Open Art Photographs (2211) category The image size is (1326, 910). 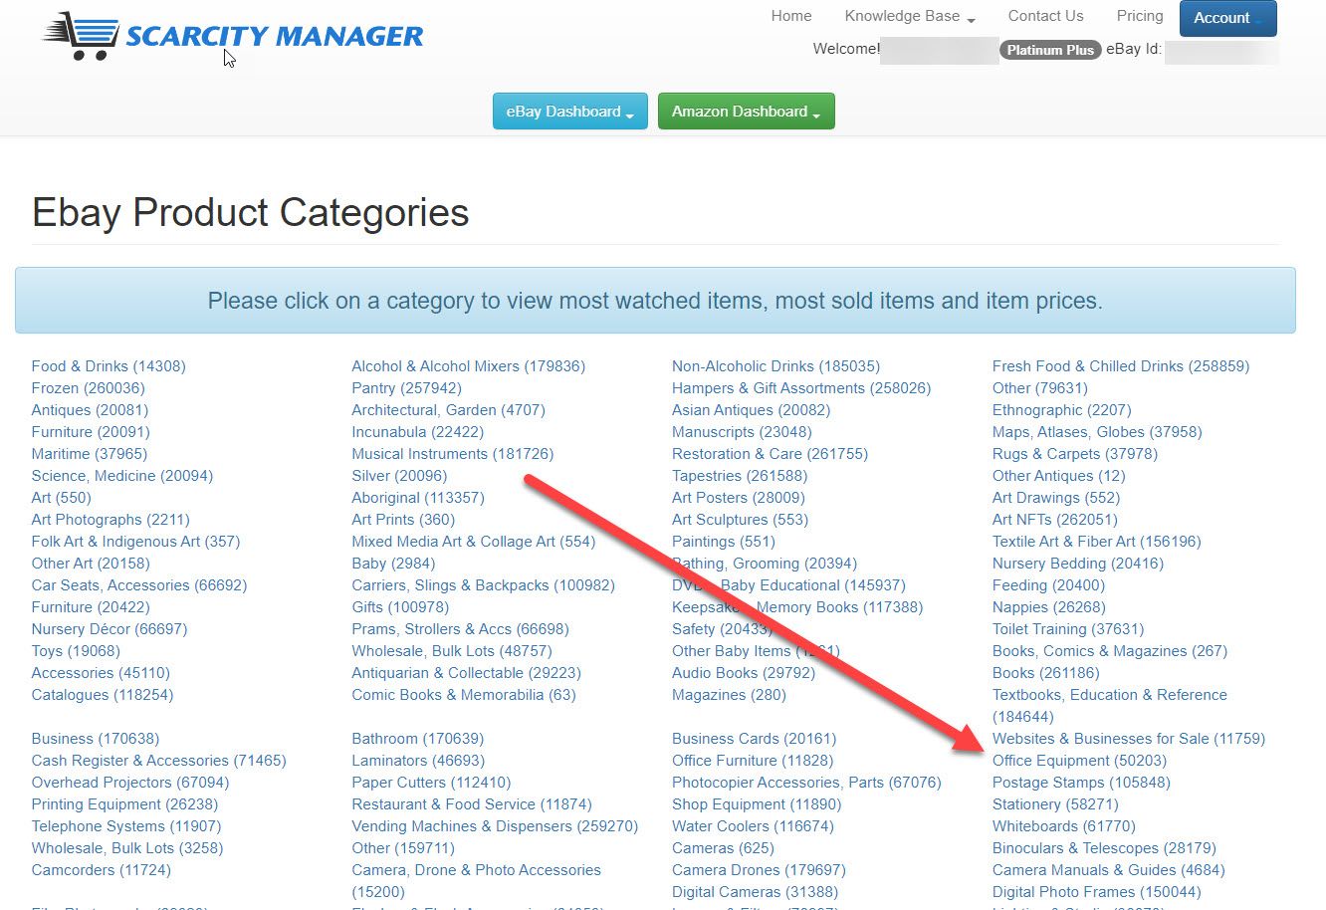coord(110,520)
